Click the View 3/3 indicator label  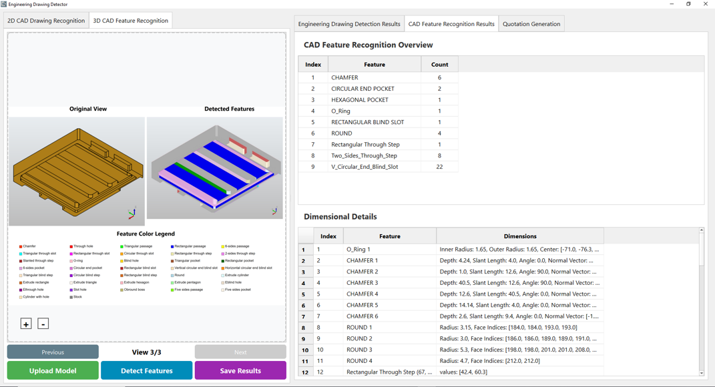point(146,352)
